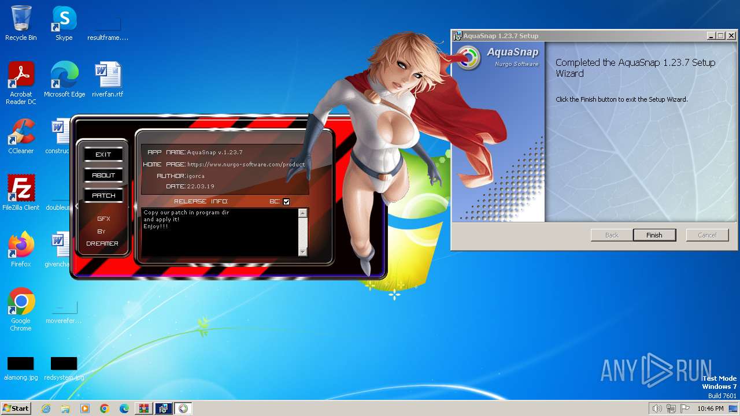740x416 pixels.
Task: Select the CCleaner desktop shortcut
Action: click(x=21, y=136)
